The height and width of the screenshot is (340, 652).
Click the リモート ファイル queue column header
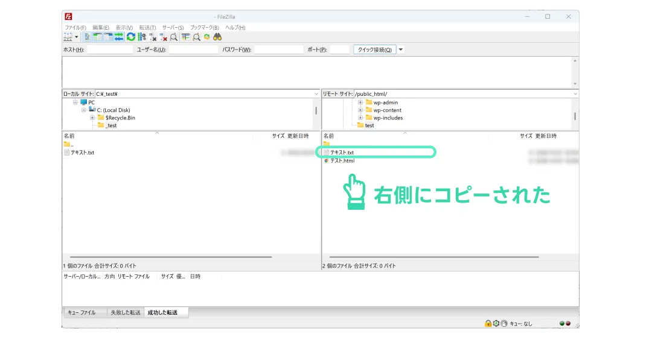point(133,277)
